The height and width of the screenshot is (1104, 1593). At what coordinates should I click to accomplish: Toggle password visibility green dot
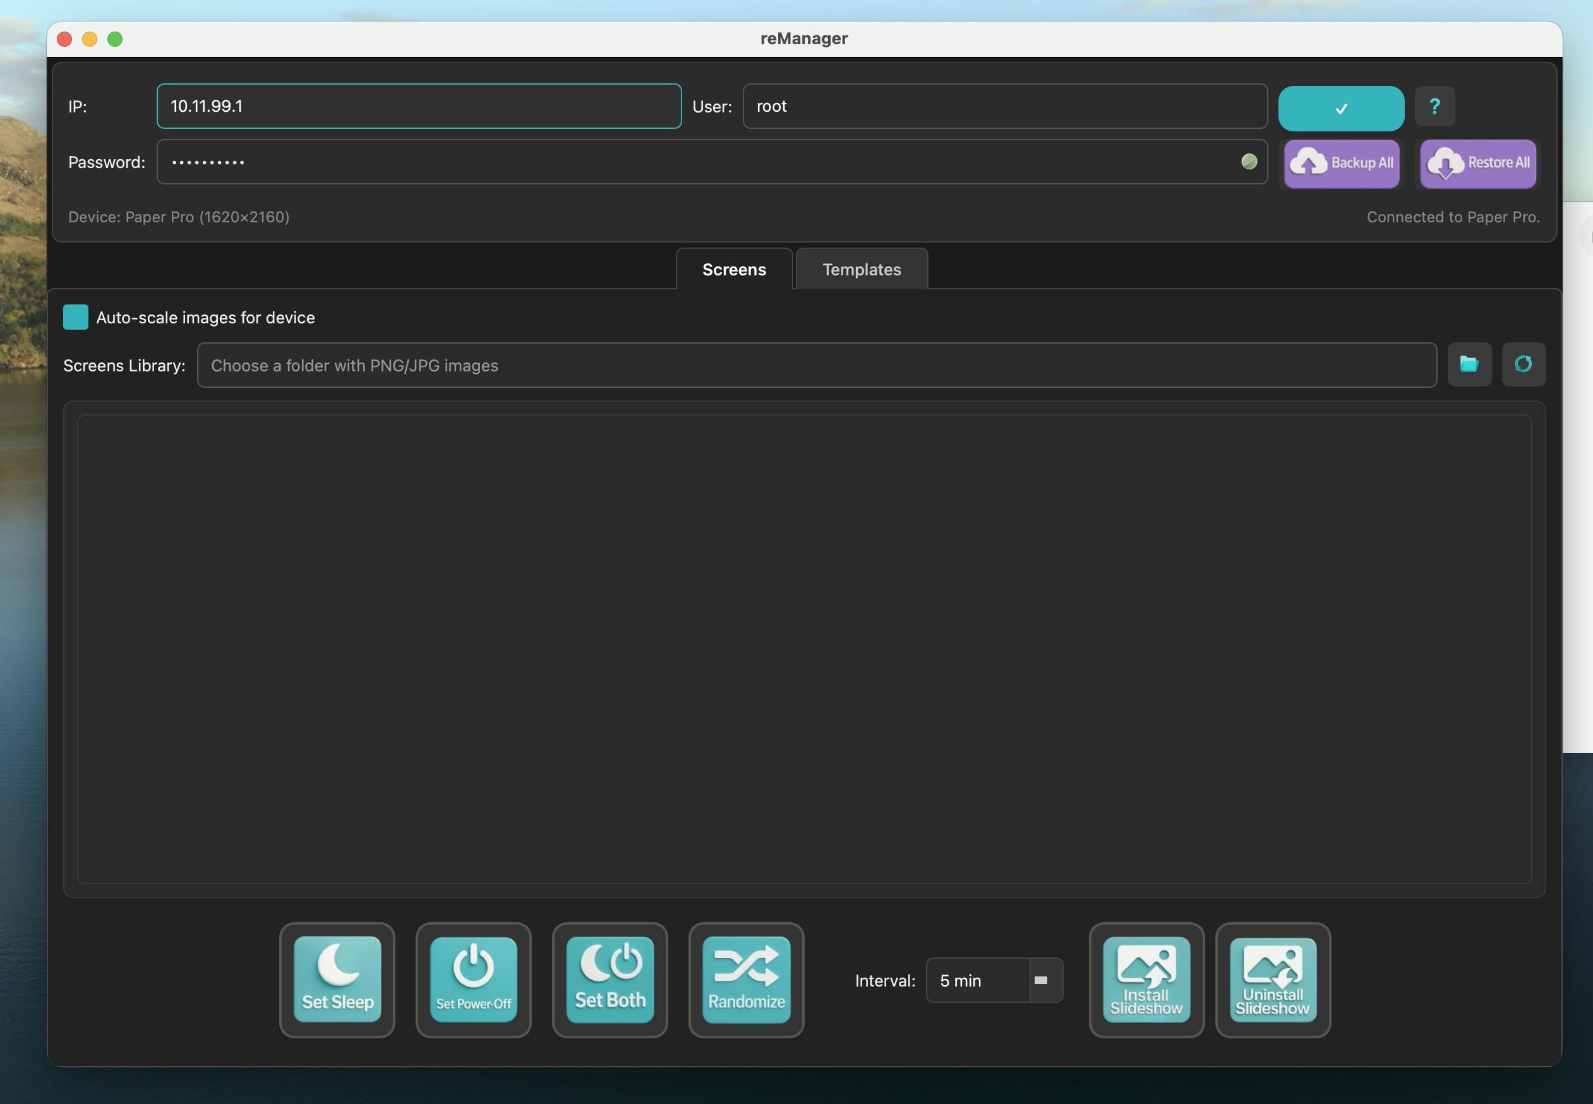pos(1249,162)
